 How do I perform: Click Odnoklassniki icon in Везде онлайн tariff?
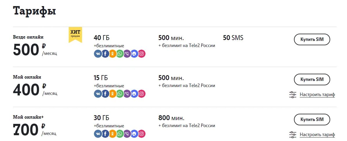[112, 54]
